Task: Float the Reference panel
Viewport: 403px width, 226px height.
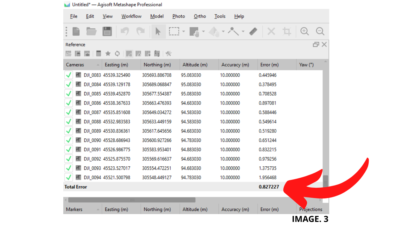Action: [316, 45]
